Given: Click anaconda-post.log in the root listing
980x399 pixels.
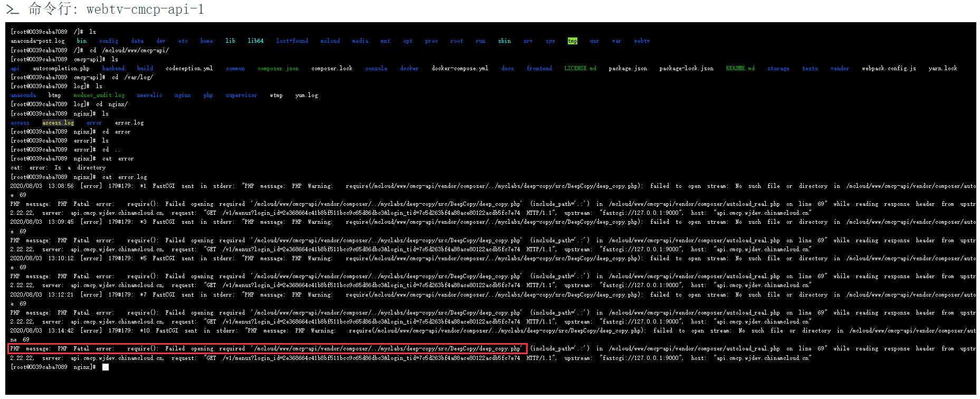Looking at the screenshot, I should point(37,41).
